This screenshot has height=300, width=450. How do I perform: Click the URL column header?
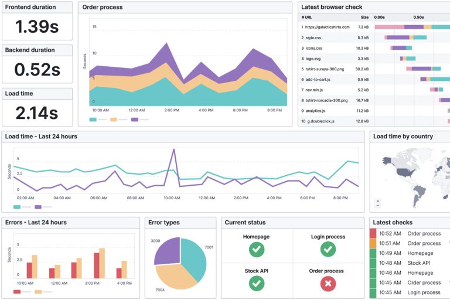(x=308, y=17)
